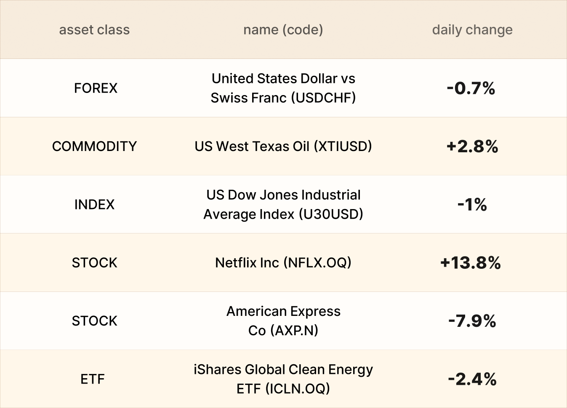The height and width of the screenshot is (408, 567).
Task: Select the ETF asset class cell
Action: point(93,379)
